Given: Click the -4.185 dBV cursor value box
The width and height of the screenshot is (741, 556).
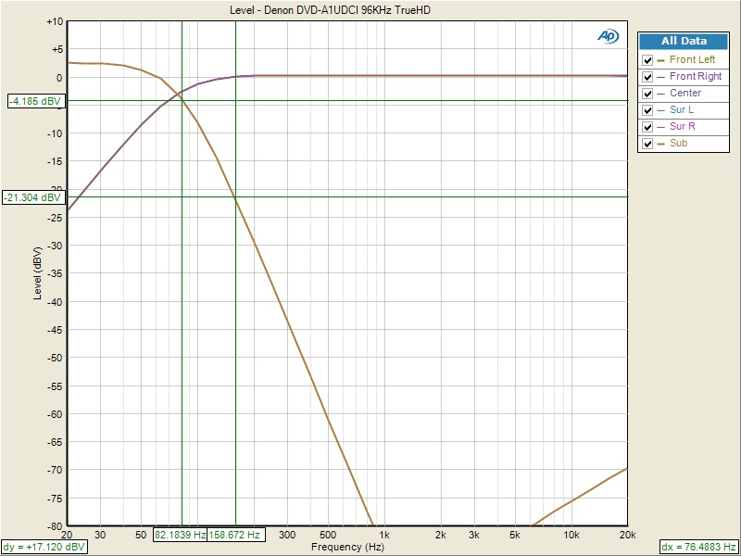Looking at the screenshot, I should click(x=34, y=101).
